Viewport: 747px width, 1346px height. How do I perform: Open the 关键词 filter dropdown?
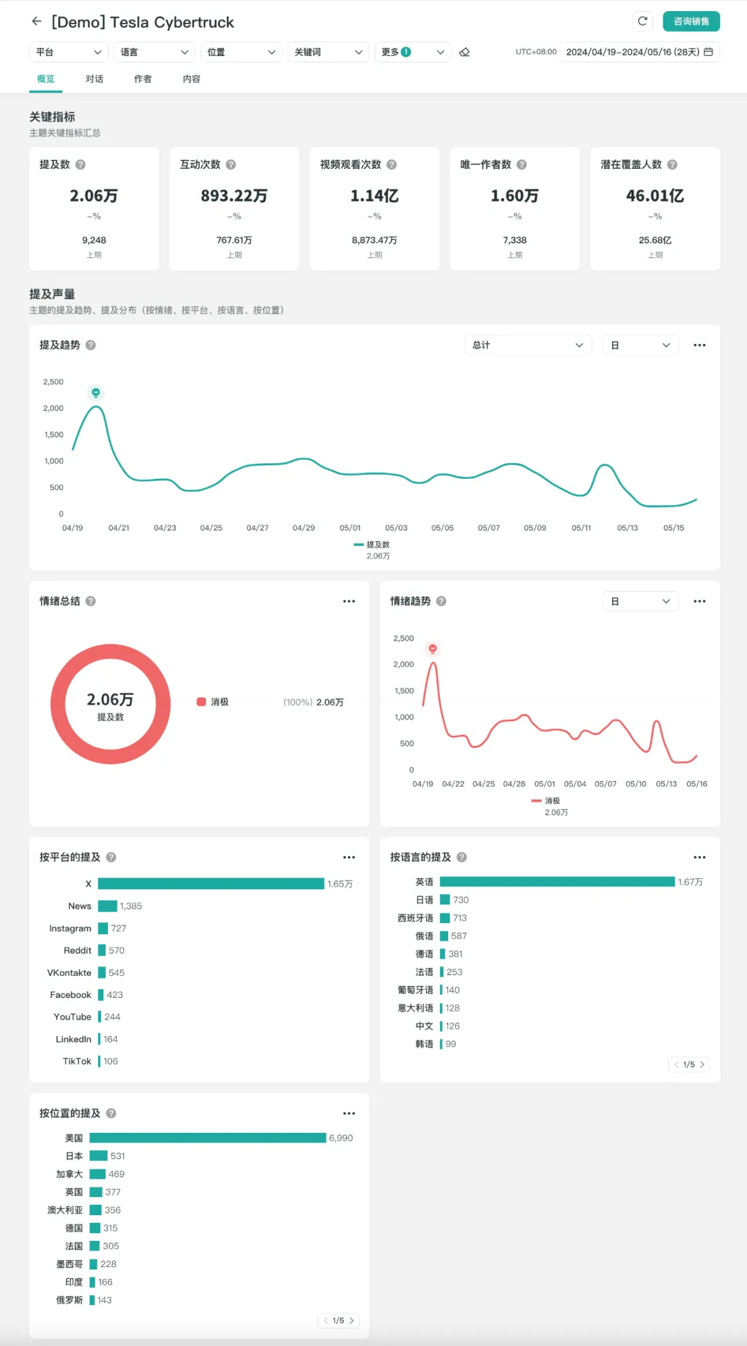pos(328,52)
